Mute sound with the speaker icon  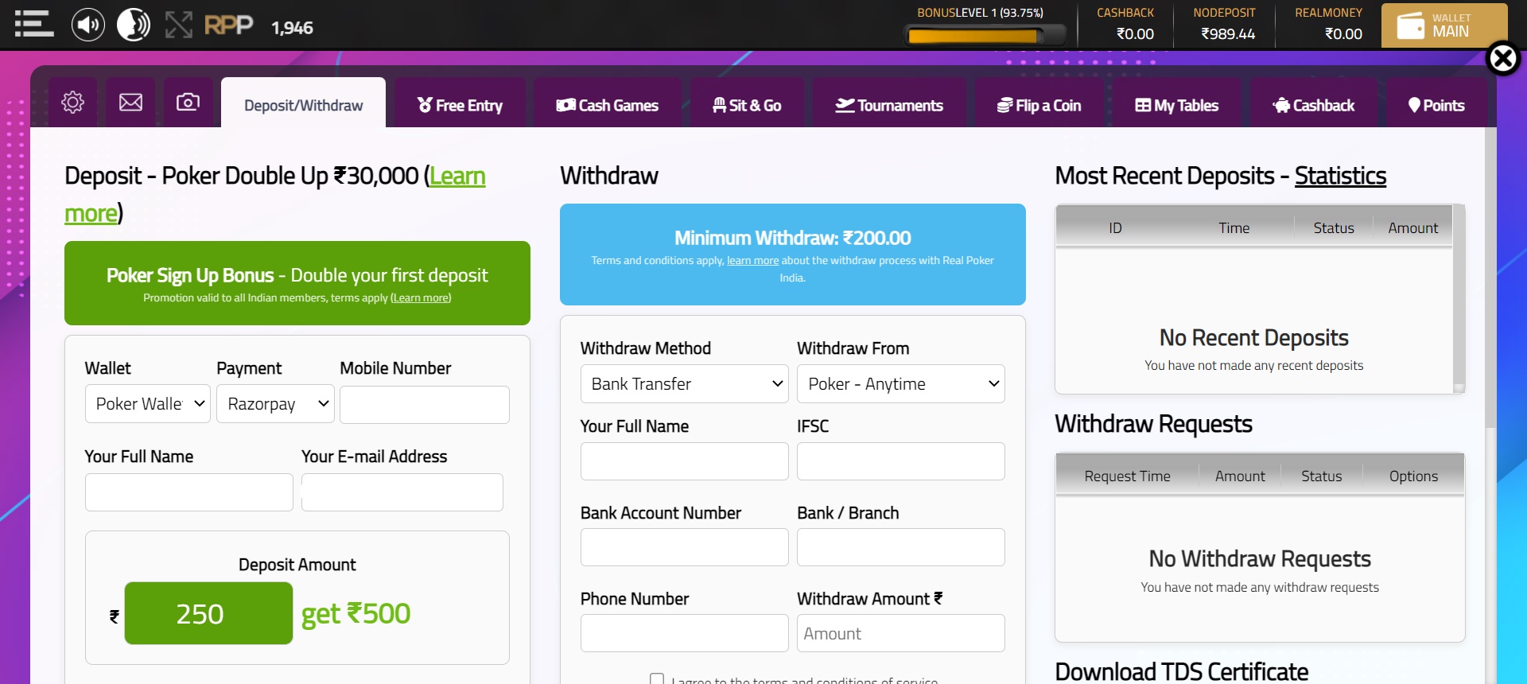click(87, 25)
